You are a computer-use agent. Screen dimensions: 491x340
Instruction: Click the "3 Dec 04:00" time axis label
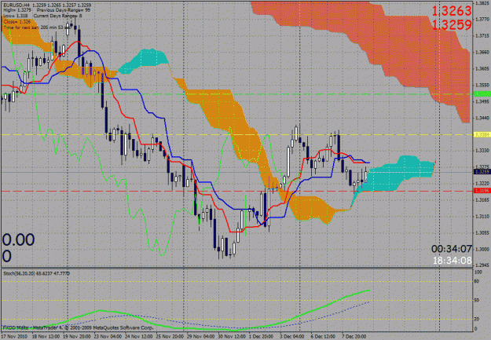[x=292, y=337]
